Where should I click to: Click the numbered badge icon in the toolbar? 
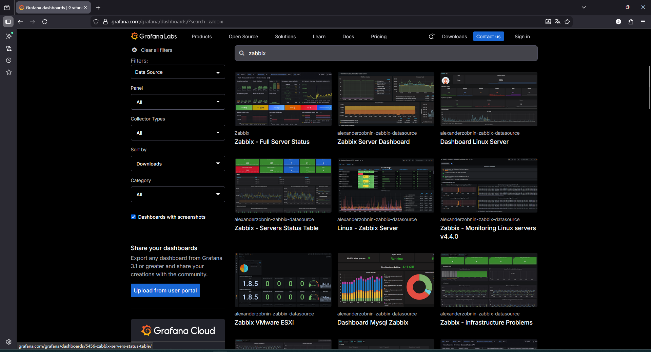pyautogui.click(x=618, y=22)
